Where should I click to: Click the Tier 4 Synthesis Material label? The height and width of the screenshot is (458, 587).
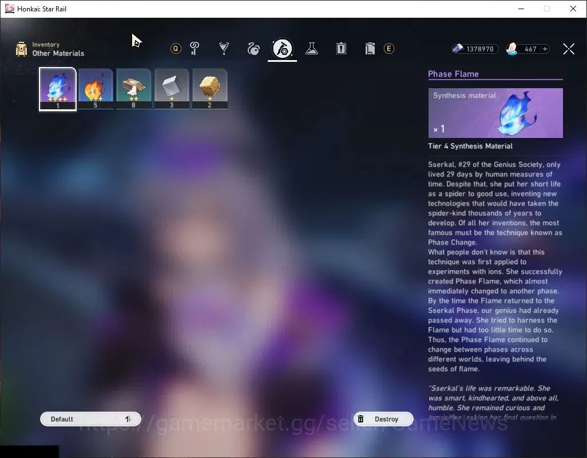470,146
